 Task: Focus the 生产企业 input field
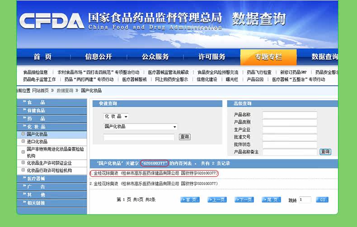point(290,130)
